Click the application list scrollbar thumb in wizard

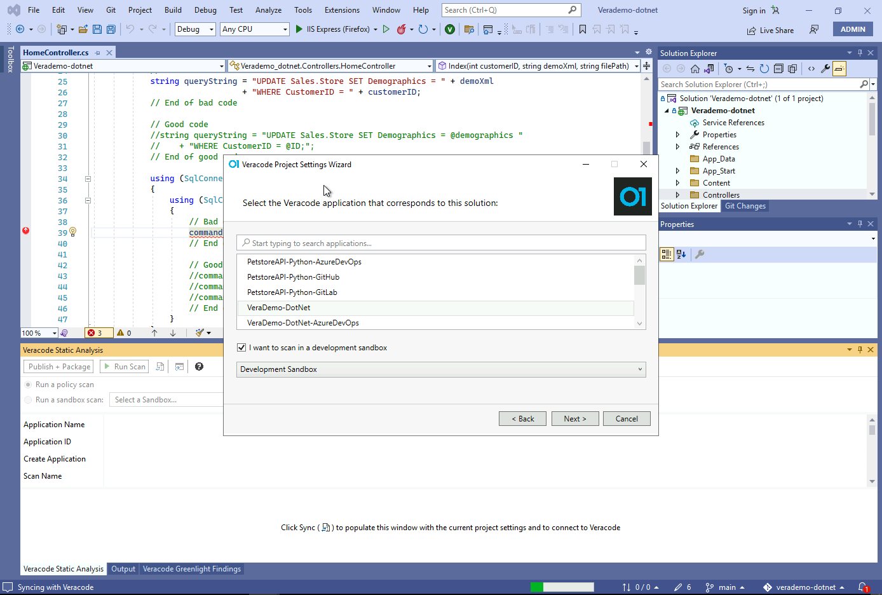[640, 275]
